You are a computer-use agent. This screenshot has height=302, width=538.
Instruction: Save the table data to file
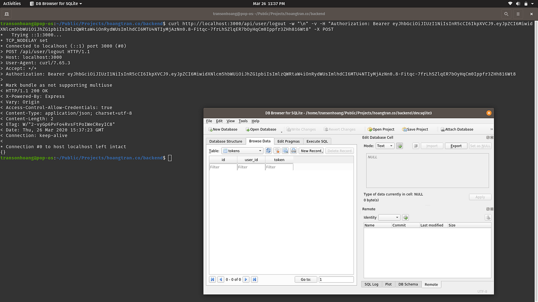pyautogui.click(x=285, y=151)
